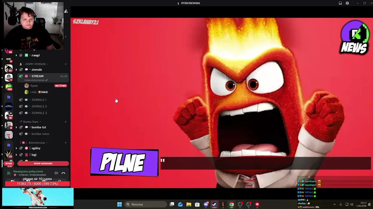
Task: Open the server with 205 notification badge
Action: [x=9, y=87]
